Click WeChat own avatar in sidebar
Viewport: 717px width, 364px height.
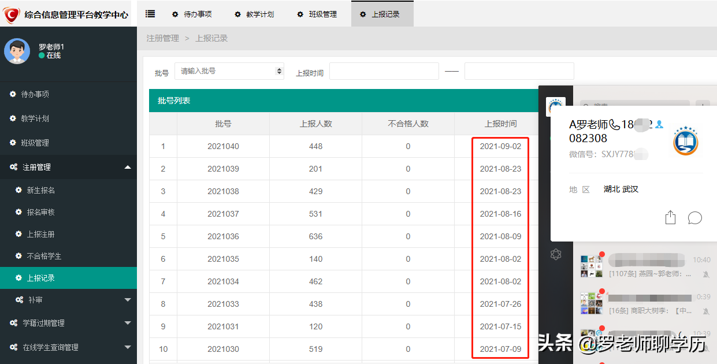556,106
